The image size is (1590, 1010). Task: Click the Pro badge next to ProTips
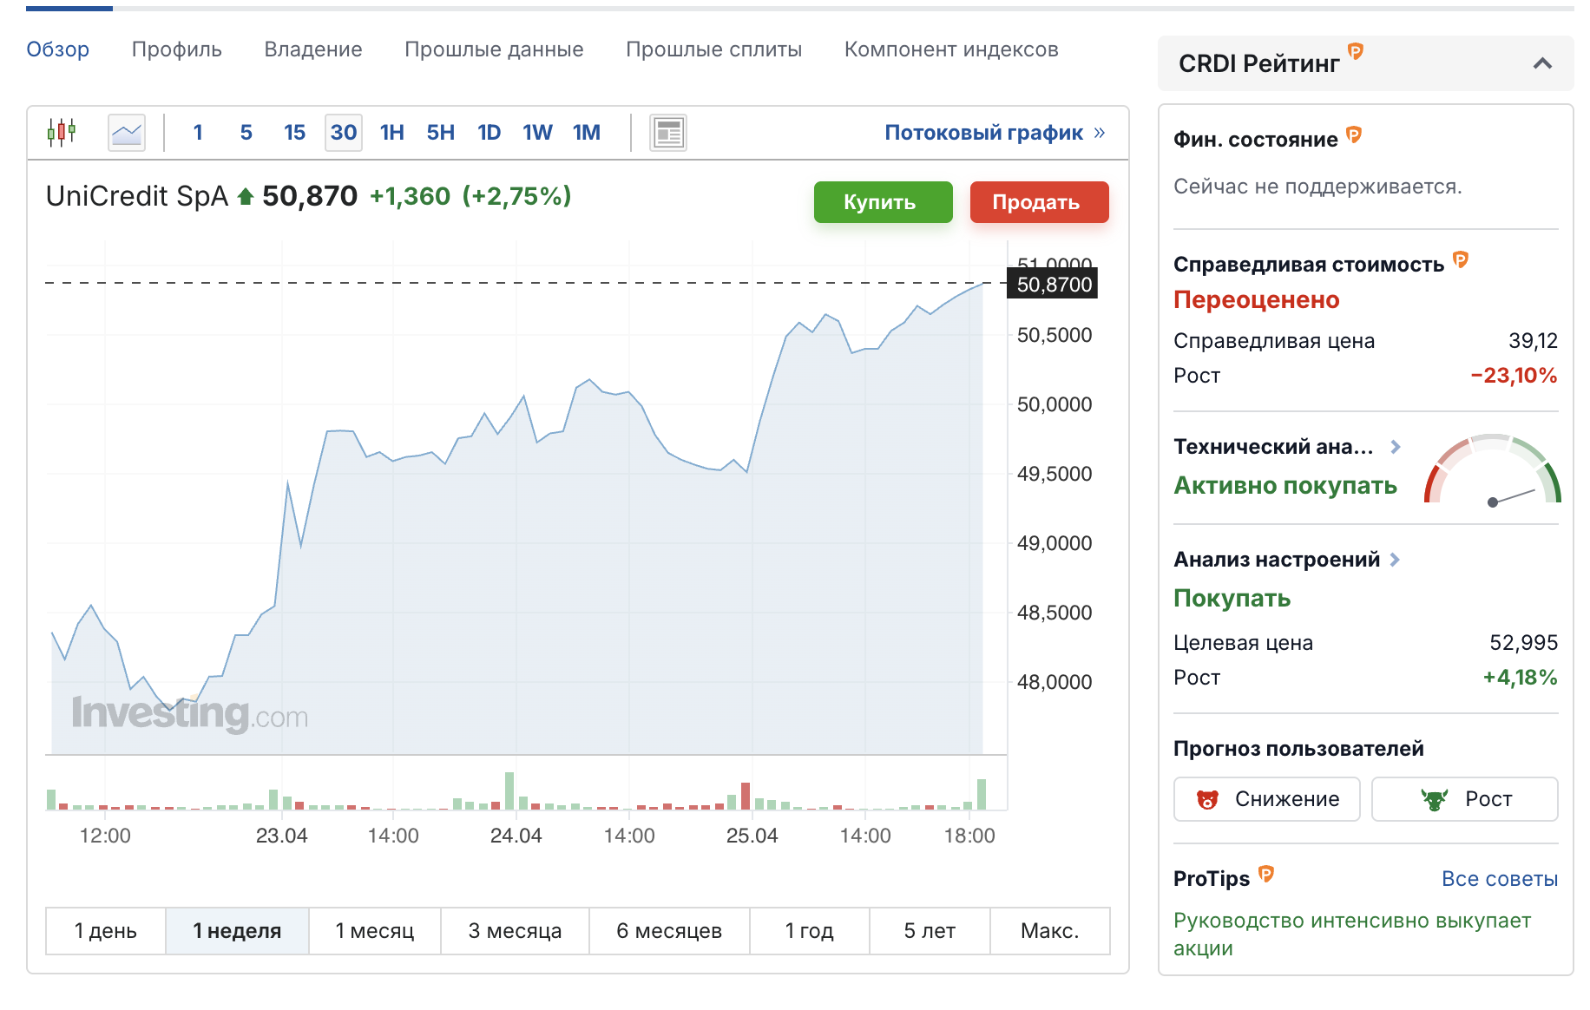pos(1266,875)
